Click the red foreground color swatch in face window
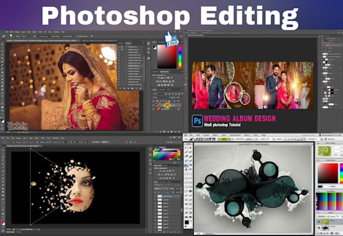 2,222
